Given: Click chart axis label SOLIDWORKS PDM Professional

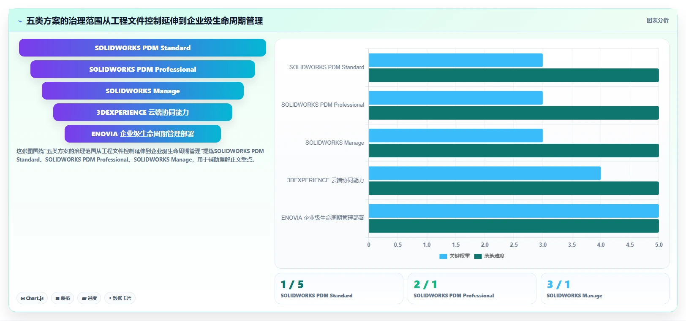Looking at the screenshot, I should click(323, 105).
